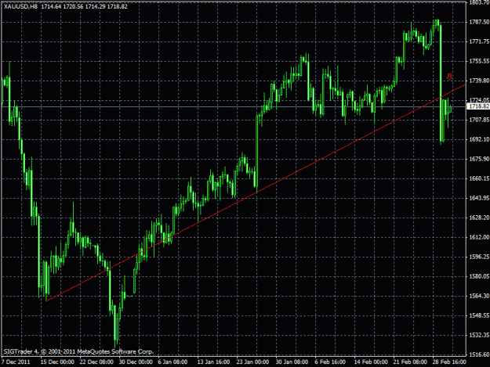
Task: Click the 1771.75 price scale label
Action: click(479, 41)
